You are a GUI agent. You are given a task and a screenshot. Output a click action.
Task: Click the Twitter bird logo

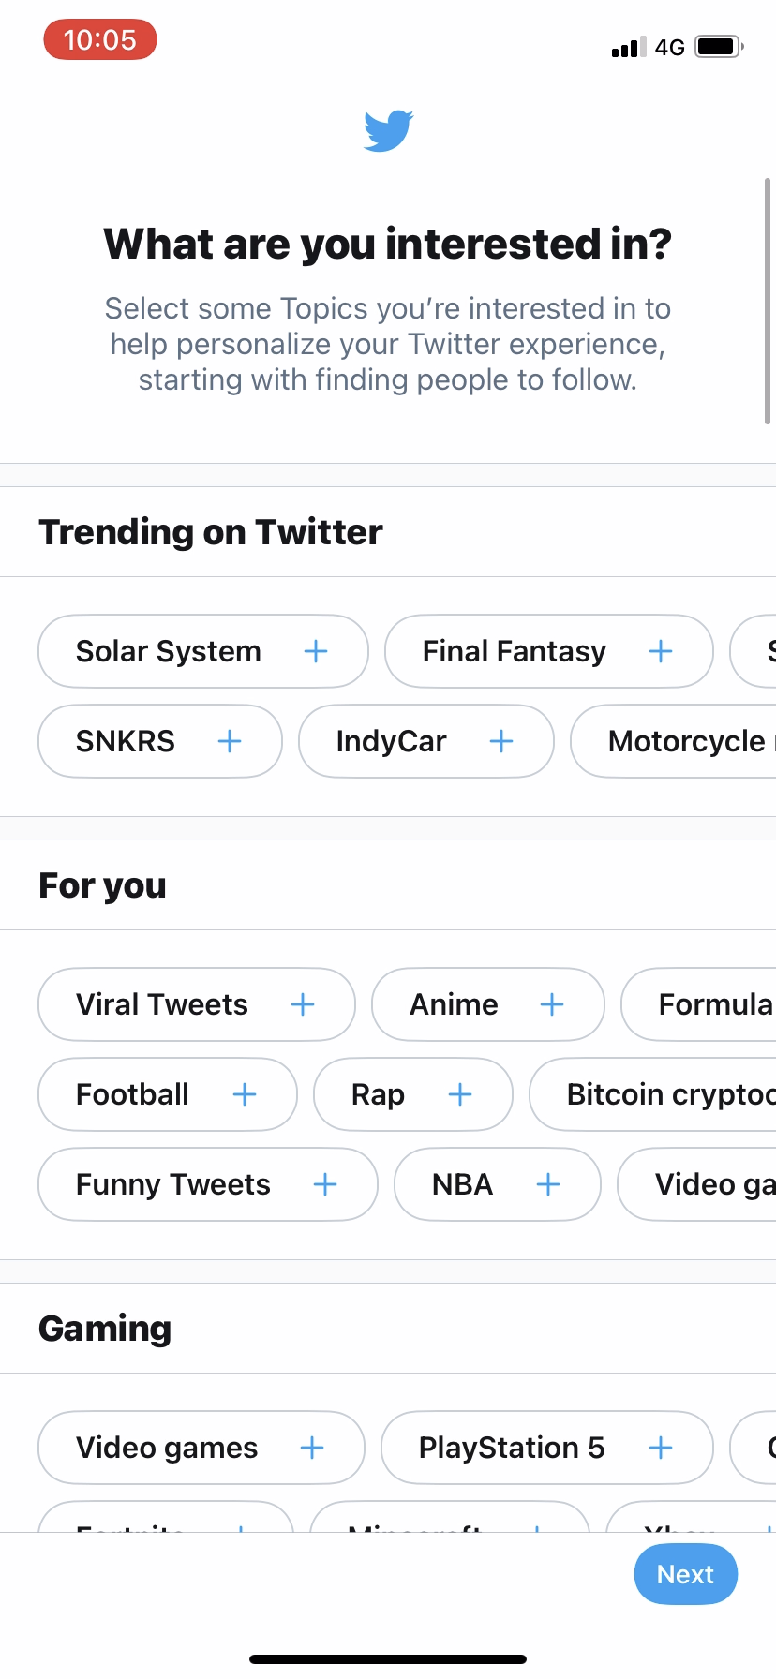[386, 131]
